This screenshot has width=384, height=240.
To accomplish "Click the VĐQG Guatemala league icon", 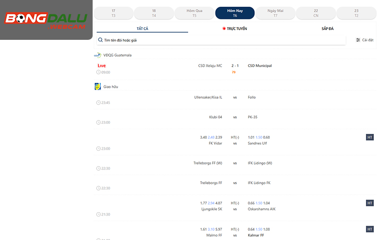I will coord(98,55).
